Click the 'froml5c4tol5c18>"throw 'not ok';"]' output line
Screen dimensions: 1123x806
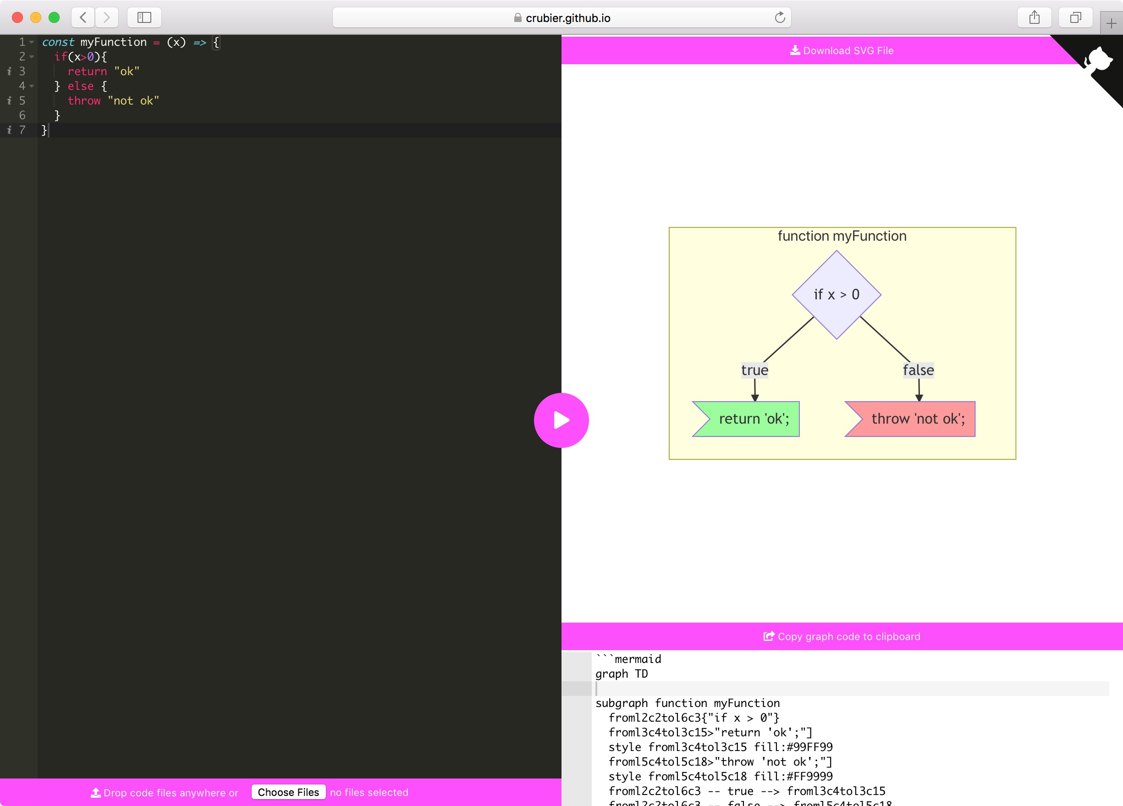[x=721, y=762]
